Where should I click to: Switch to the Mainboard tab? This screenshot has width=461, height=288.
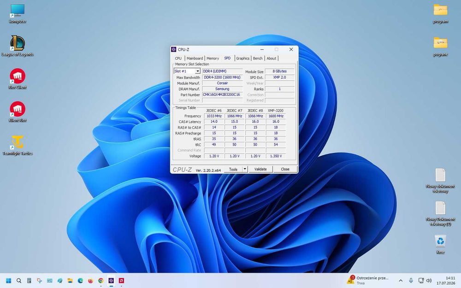(x=195, y=58)
